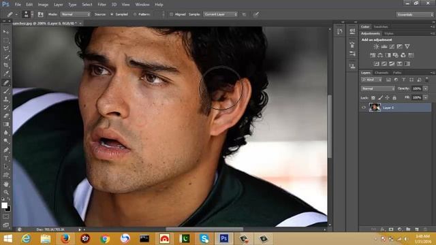Select the Brush tool
Viewport: 436px width, 245px height.
pos(6,91)
